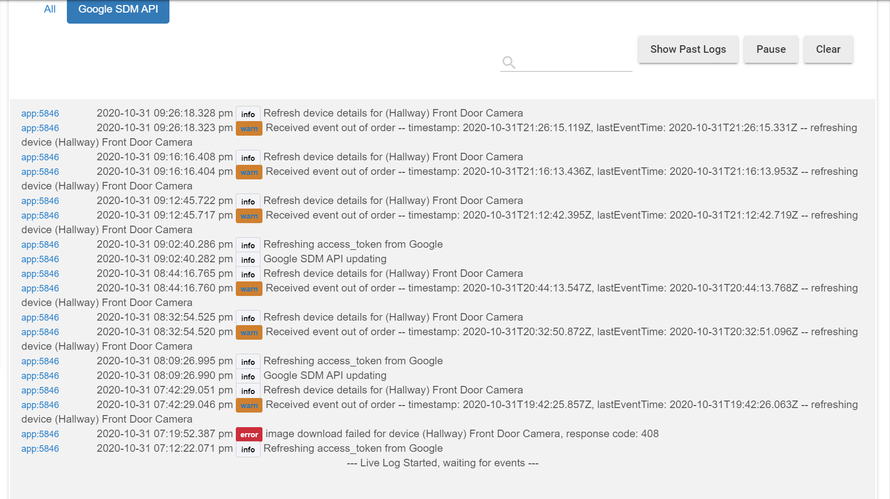Open app:5846 link for 09:16:16.404 warning

(40, 172)
